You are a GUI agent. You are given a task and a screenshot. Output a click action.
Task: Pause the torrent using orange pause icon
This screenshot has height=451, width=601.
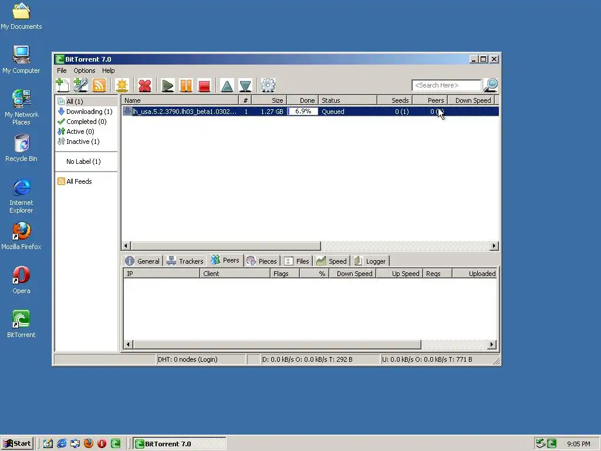pos(186,85)
